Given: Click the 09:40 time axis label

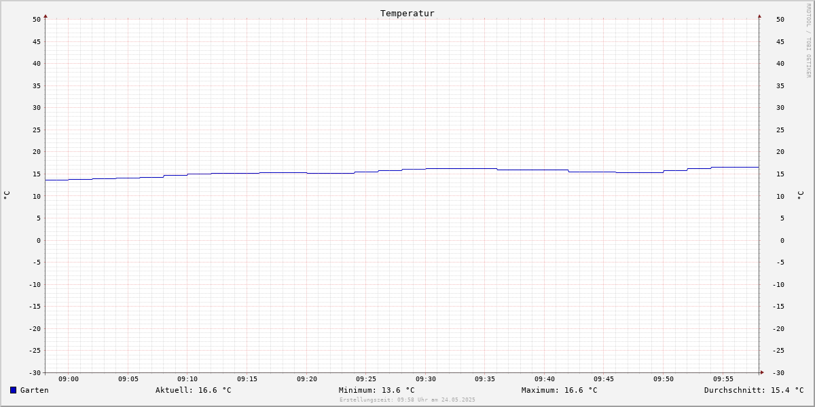Looking at the screenshot, I should coord(545,379).
